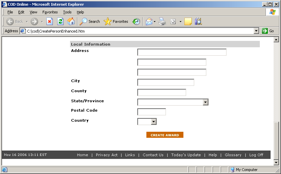Focus the County input field
Screen dimensions: 281x174
pyautogui.click(x=162, y=92)
